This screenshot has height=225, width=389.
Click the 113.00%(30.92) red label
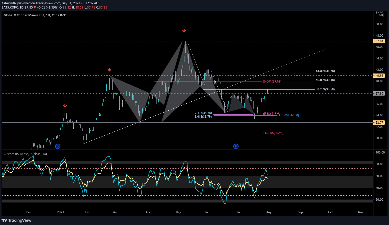(x=273, y=133)
